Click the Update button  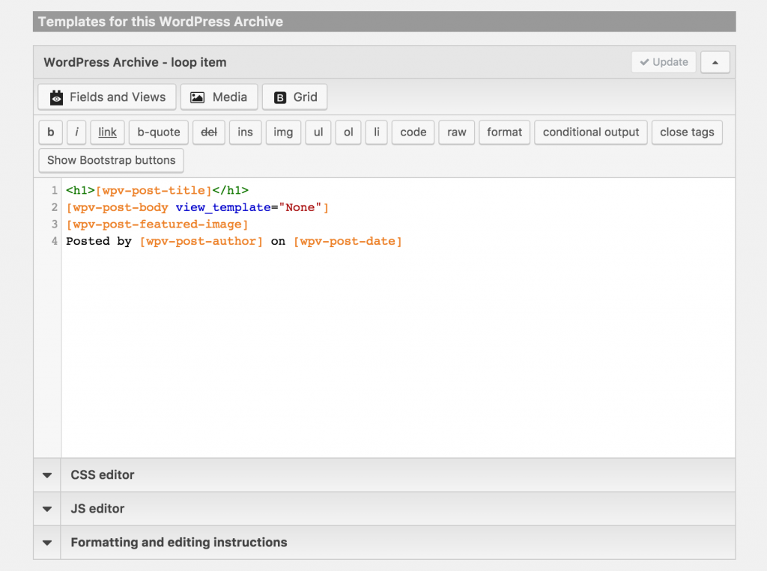[664, 62]
